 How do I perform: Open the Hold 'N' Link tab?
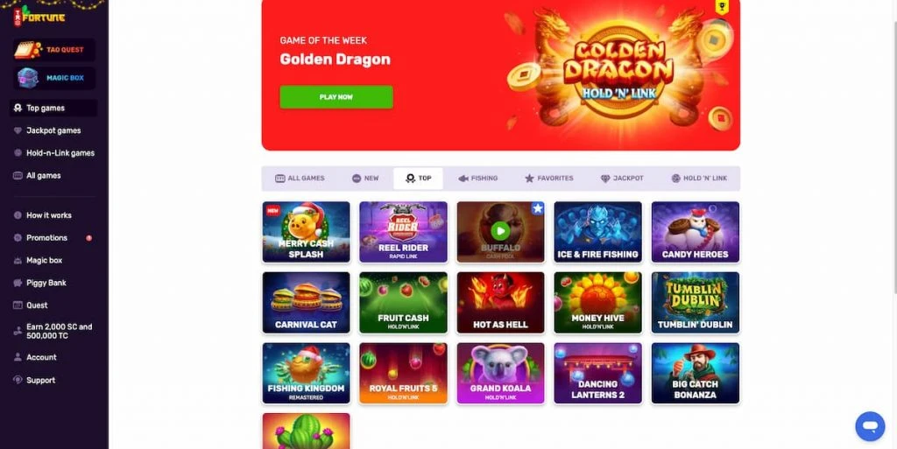coord(699,179)
